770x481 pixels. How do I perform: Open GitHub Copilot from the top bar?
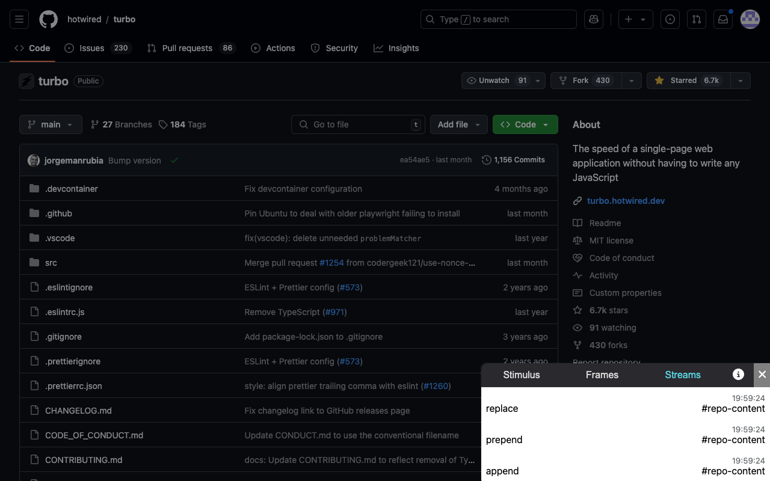pyautogui.click(x=594, y=19)
